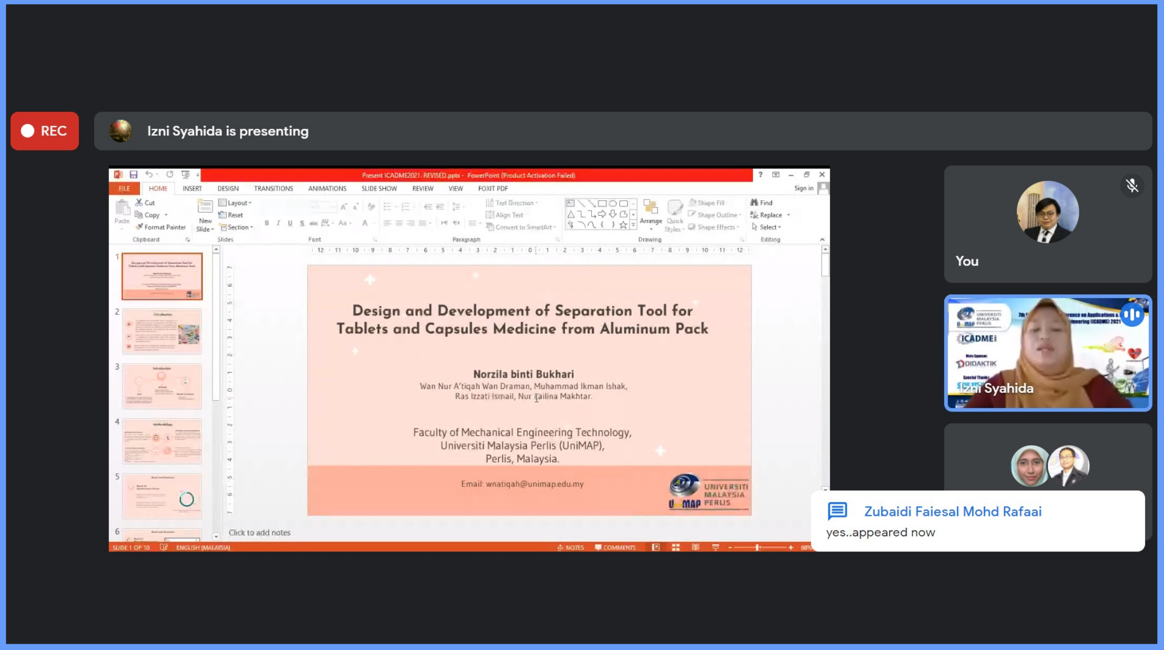Click the muted microphone icon on You tile
Image resolution: width=1164 pixels, height=650 pixels.
1132,185
